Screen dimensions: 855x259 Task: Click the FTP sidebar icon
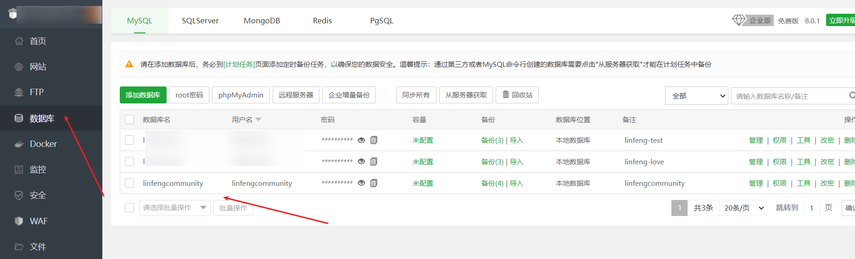click(19, 92)
